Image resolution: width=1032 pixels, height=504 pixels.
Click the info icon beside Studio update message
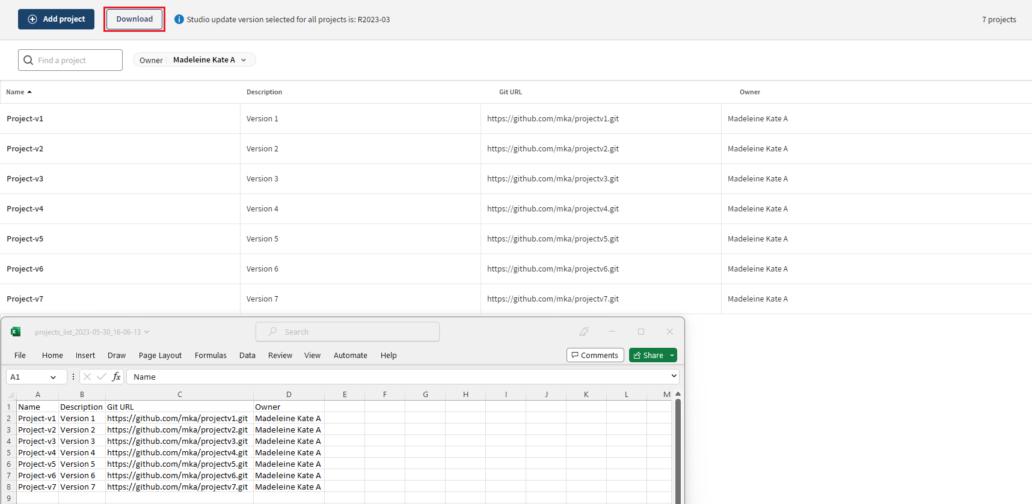pos(179,19)
